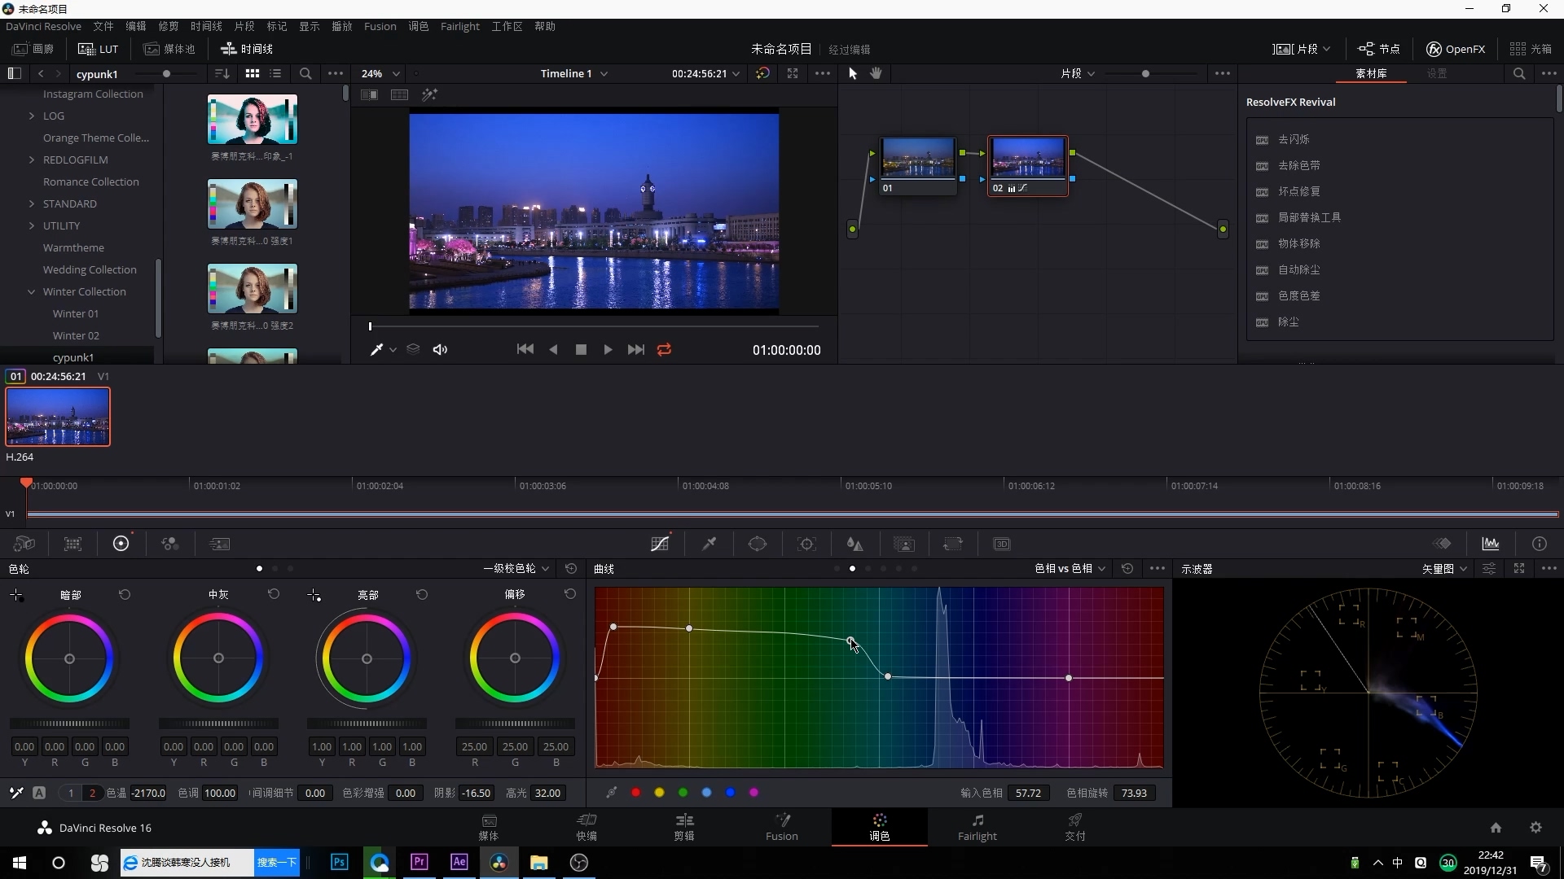Drag the 阴影 slider value field
Viewport: 1564px width, 879px height.
[474, 794]
